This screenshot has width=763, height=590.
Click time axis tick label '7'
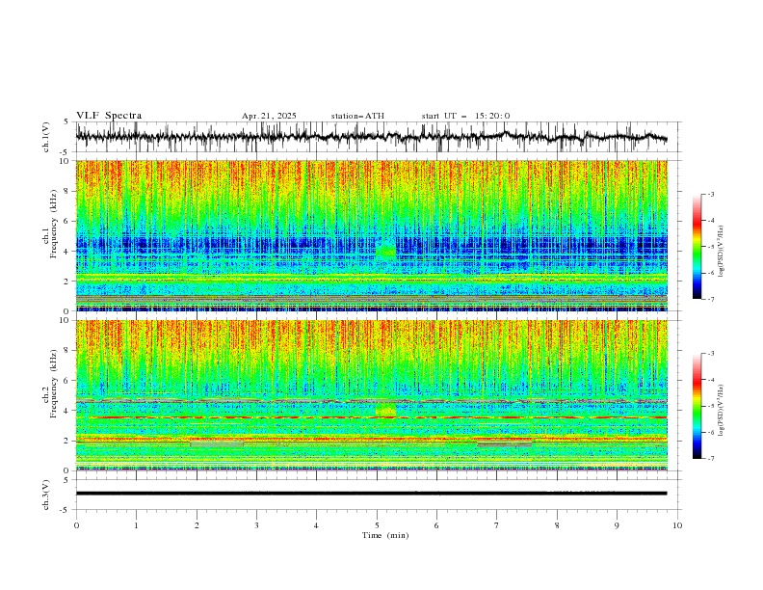pos(497,525)
